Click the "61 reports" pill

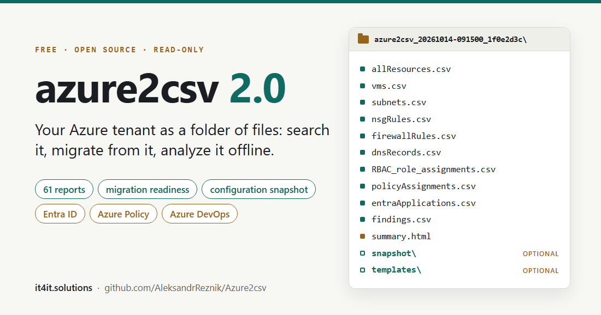64,189
